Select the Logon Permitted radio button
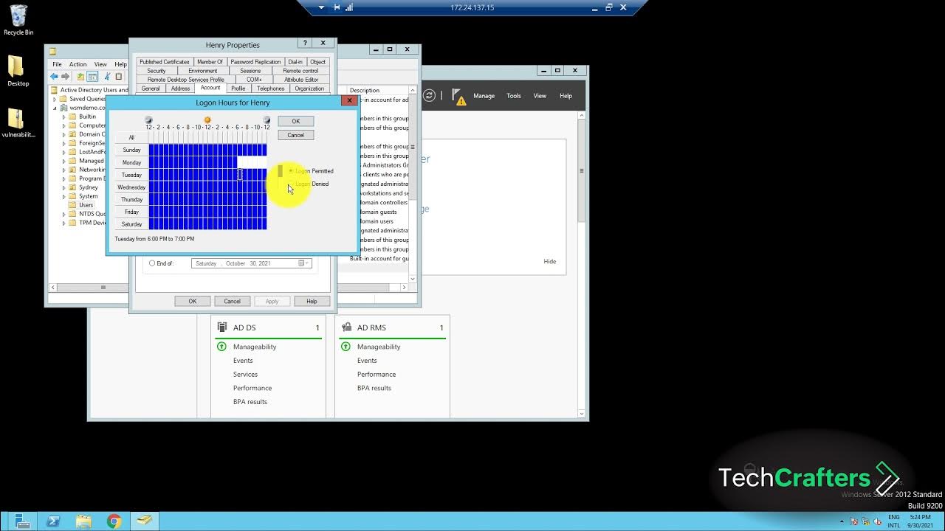Image resolution: width=945 pixels, height=531 pixels. tap(291, 171)
